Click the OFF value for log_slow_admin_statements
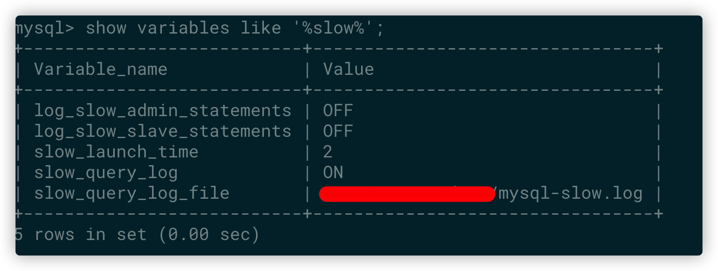The width and height of the screenshot is (718, 271). tap(338, 111)
